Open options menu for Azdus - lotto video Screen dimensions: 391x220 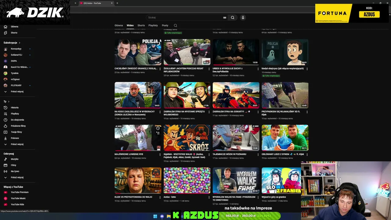(x=209, y=197)
